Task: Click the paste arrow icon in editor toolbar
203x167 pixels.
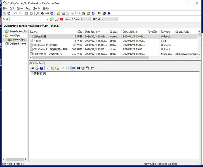Action: (32, 68)
